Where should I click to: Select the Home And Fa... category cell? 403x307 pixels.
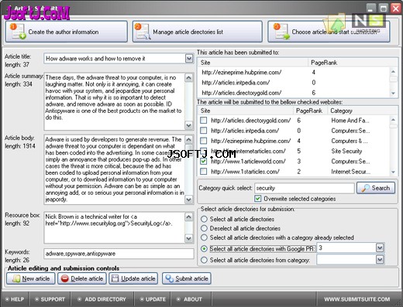tap(350, 121)
